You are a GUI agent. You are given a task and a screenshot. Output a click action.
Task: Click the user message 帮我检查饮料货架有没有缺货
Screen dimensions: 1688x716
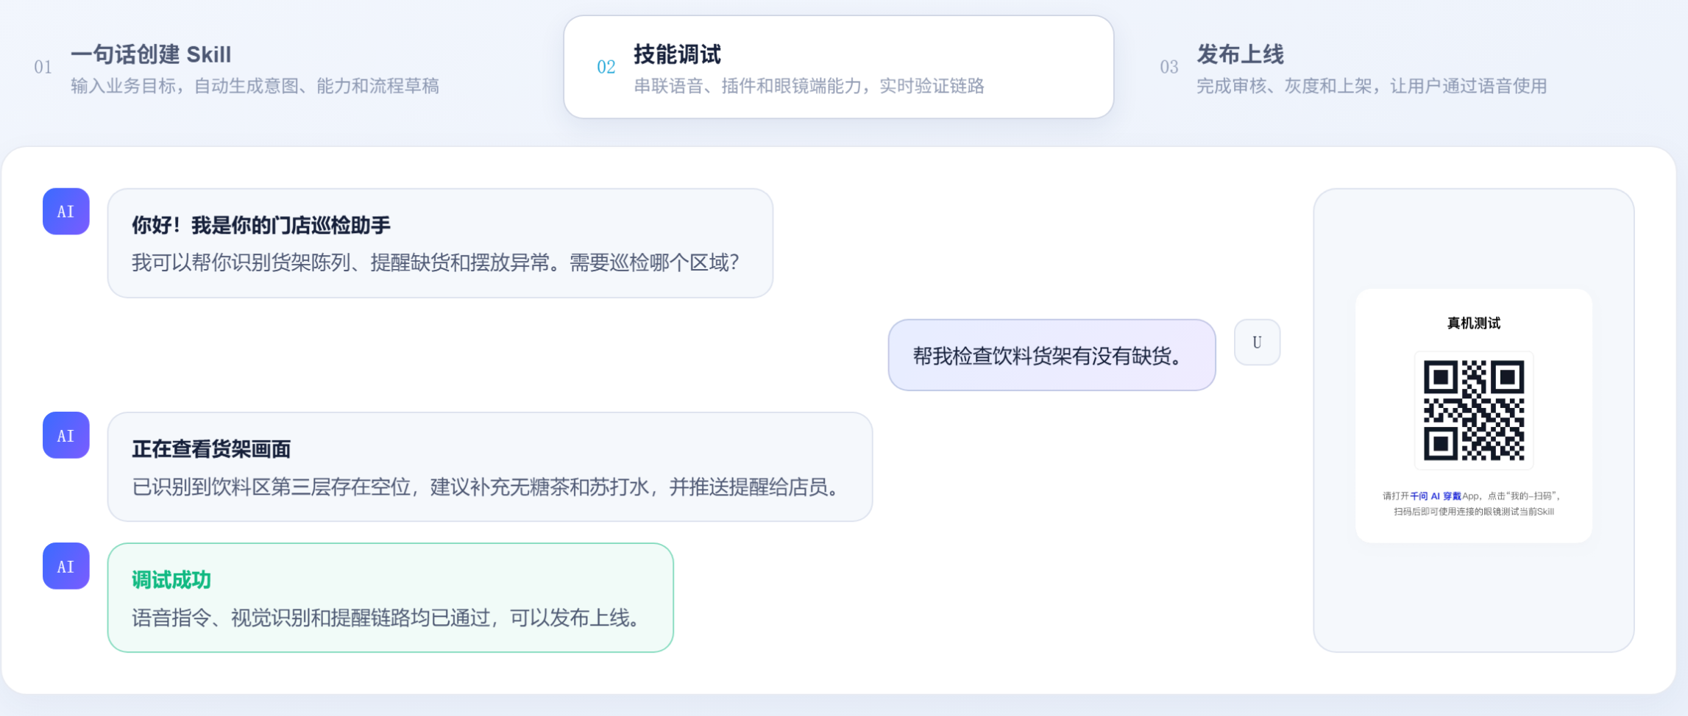[x=1052, y=355]
